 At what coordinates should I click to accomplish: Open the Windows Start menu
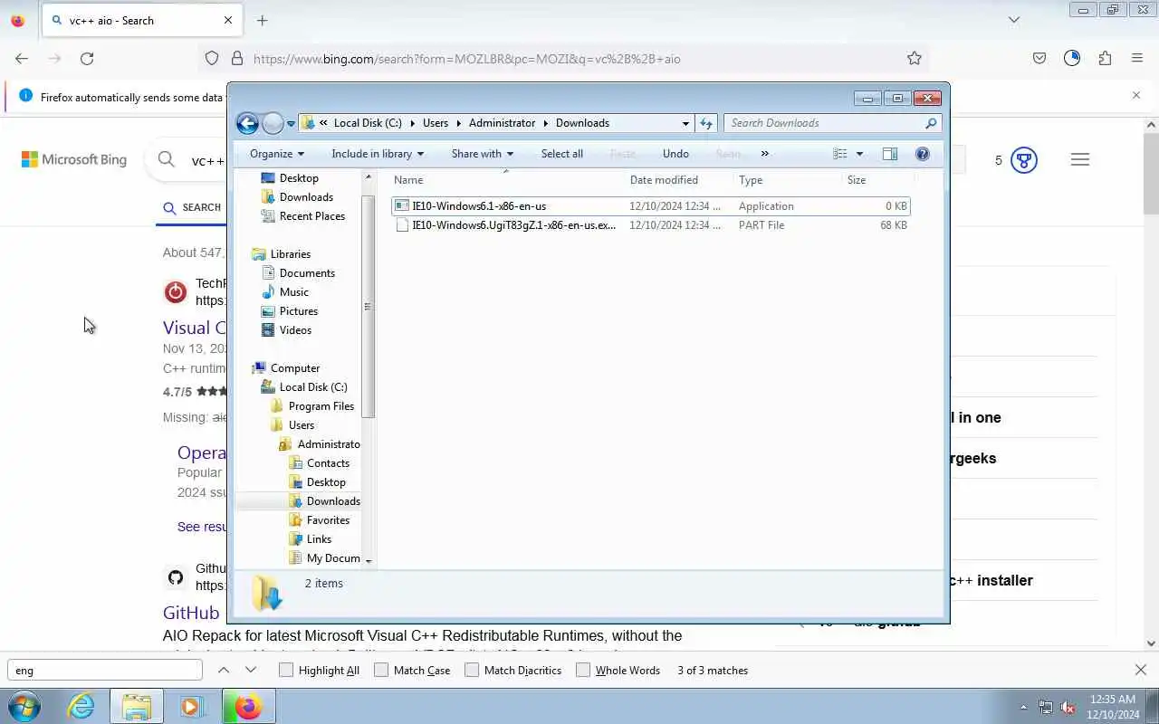pyautogui.click(x=24, y=706)
